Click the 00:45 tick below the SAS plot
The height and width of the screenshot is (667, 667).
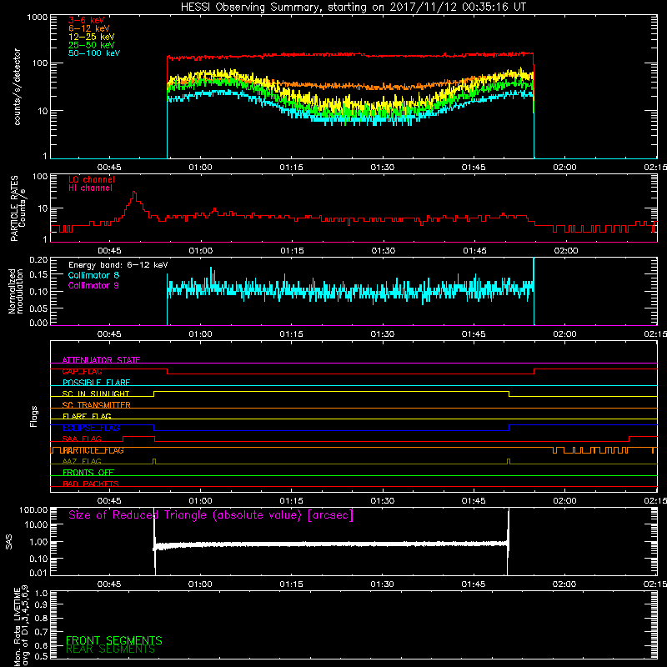click(109, 584)
